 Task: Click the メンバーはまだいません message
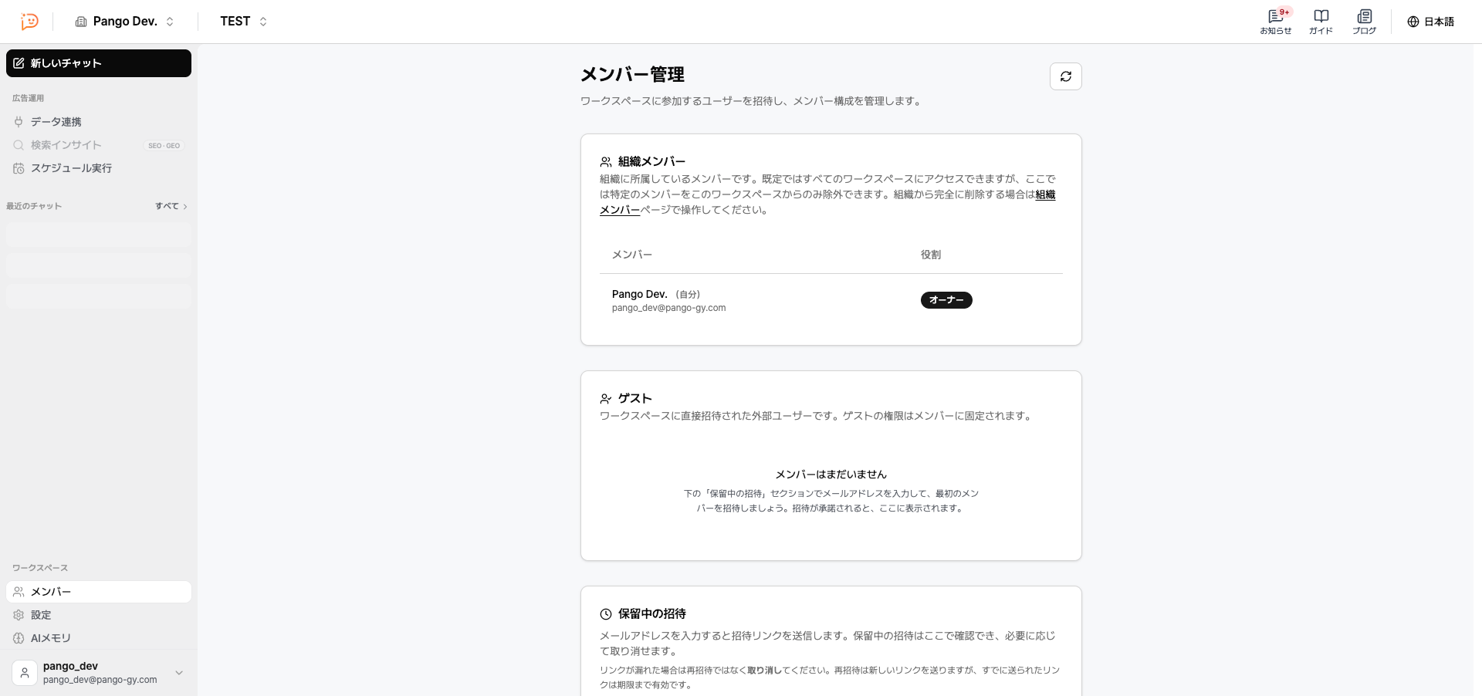point(831,475)
